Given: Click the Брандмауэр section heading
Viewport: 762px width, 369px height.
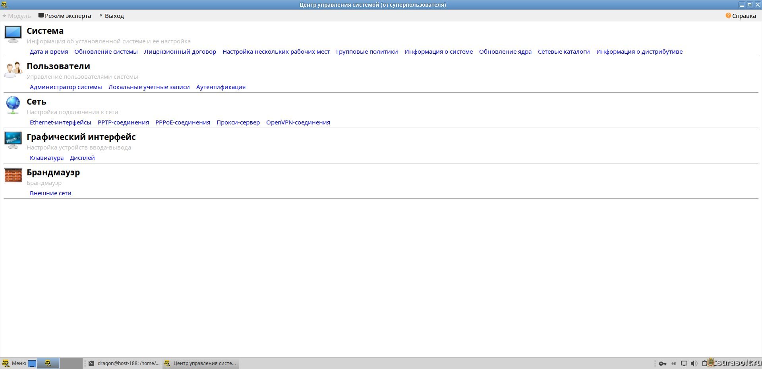Looking at the screenshot, I should pos(53,173).
